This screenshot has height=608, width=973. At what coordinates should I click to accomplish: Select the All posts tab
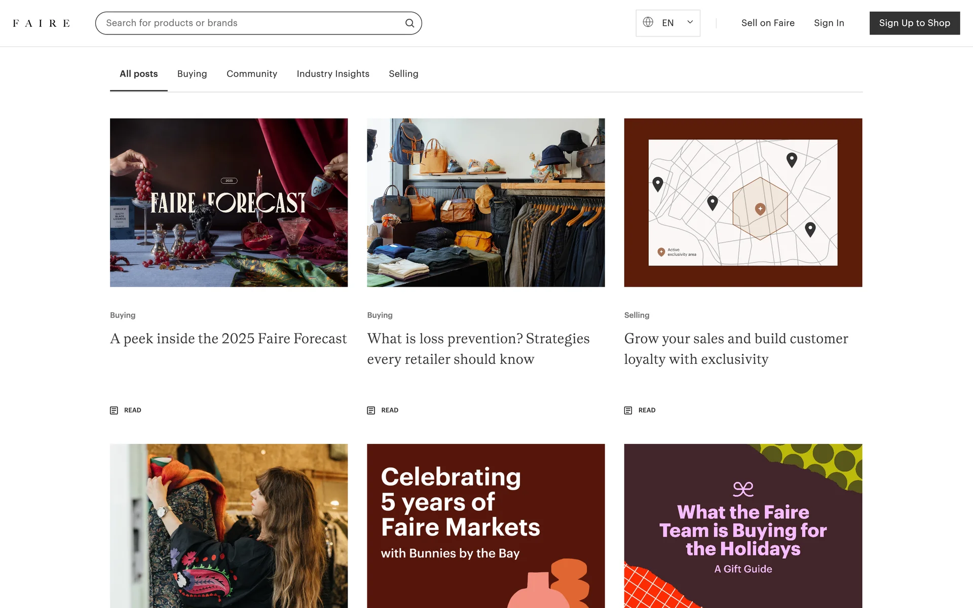138,74
